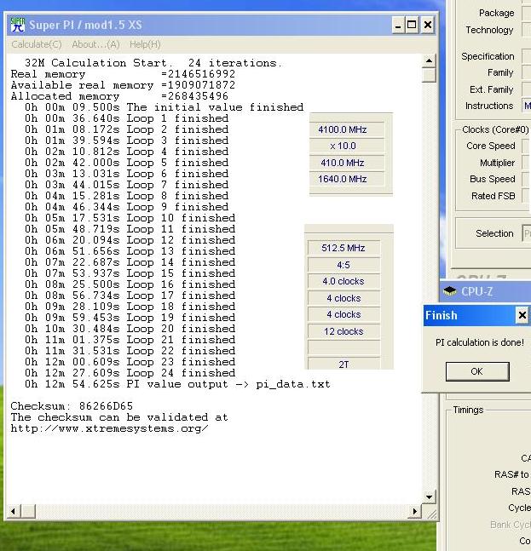Close the Super PI window
This screenshot has width=531, height=551.
pyautogui.click(x=428, y=25)
